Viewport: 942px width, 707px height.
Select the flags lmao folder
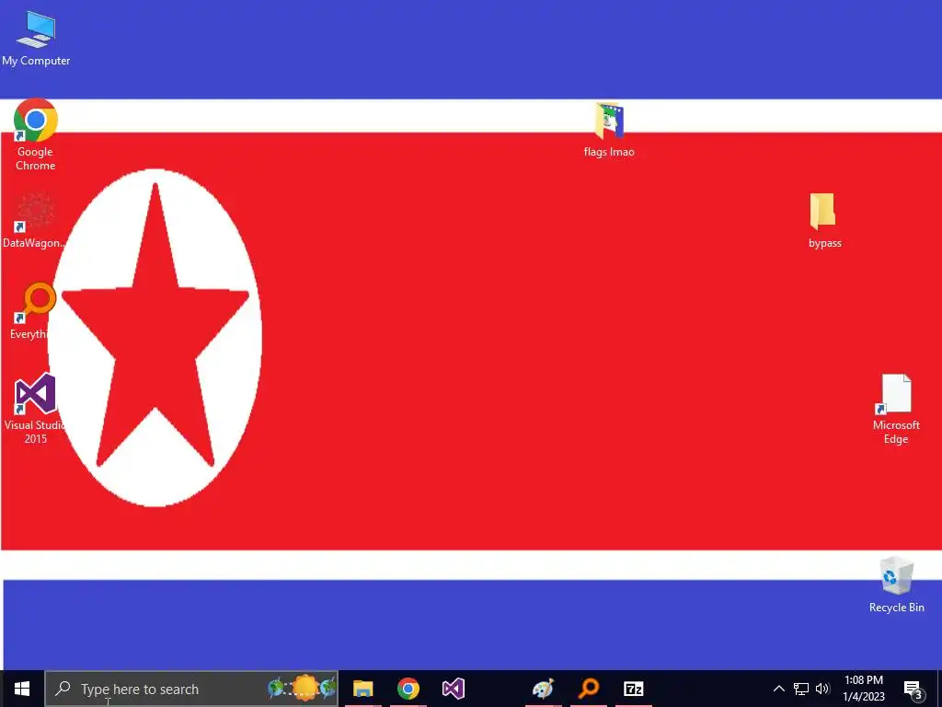[x=609, y=130]
